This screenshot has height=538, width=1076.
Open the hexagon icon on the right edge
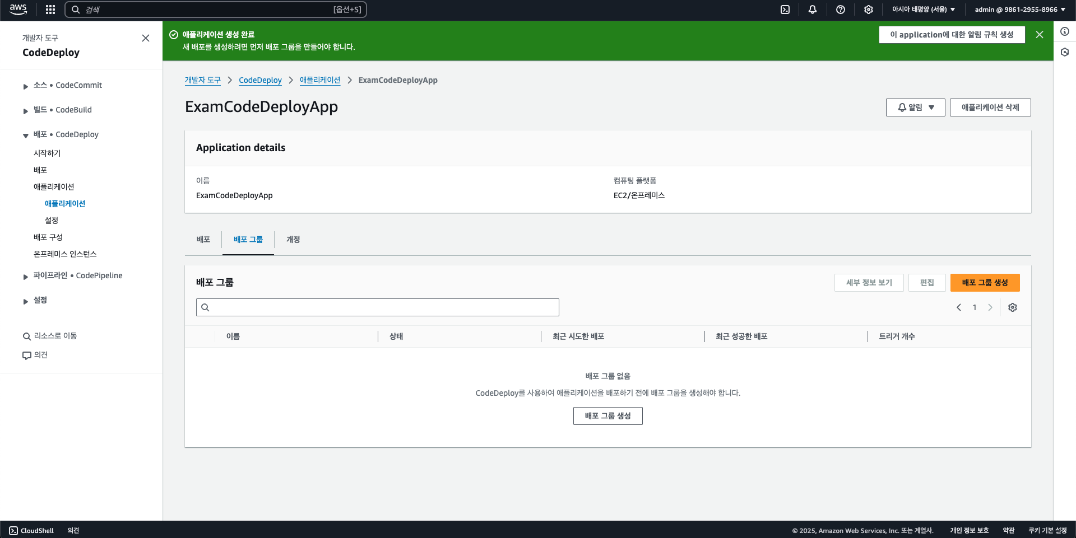click(1065, 52)
